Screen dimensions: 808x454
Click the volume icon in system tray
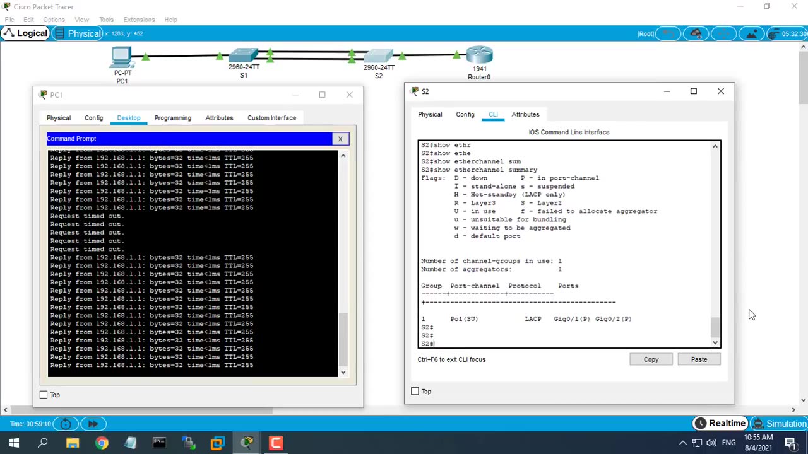pyautogui.click(x=711, y=443)
